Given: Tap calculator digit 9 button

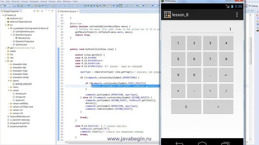Looking at the screenshot, I should pos(178,75).
